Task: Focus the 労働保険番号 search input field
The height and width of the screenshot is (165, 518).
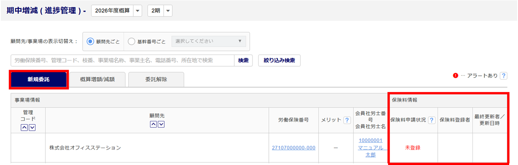Action: (123, 61)
